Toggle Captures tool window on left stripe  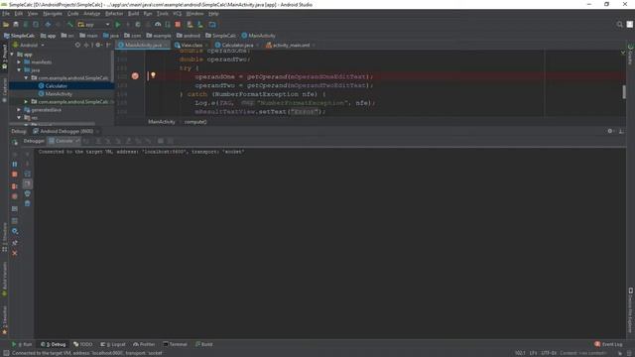point(4,90)
